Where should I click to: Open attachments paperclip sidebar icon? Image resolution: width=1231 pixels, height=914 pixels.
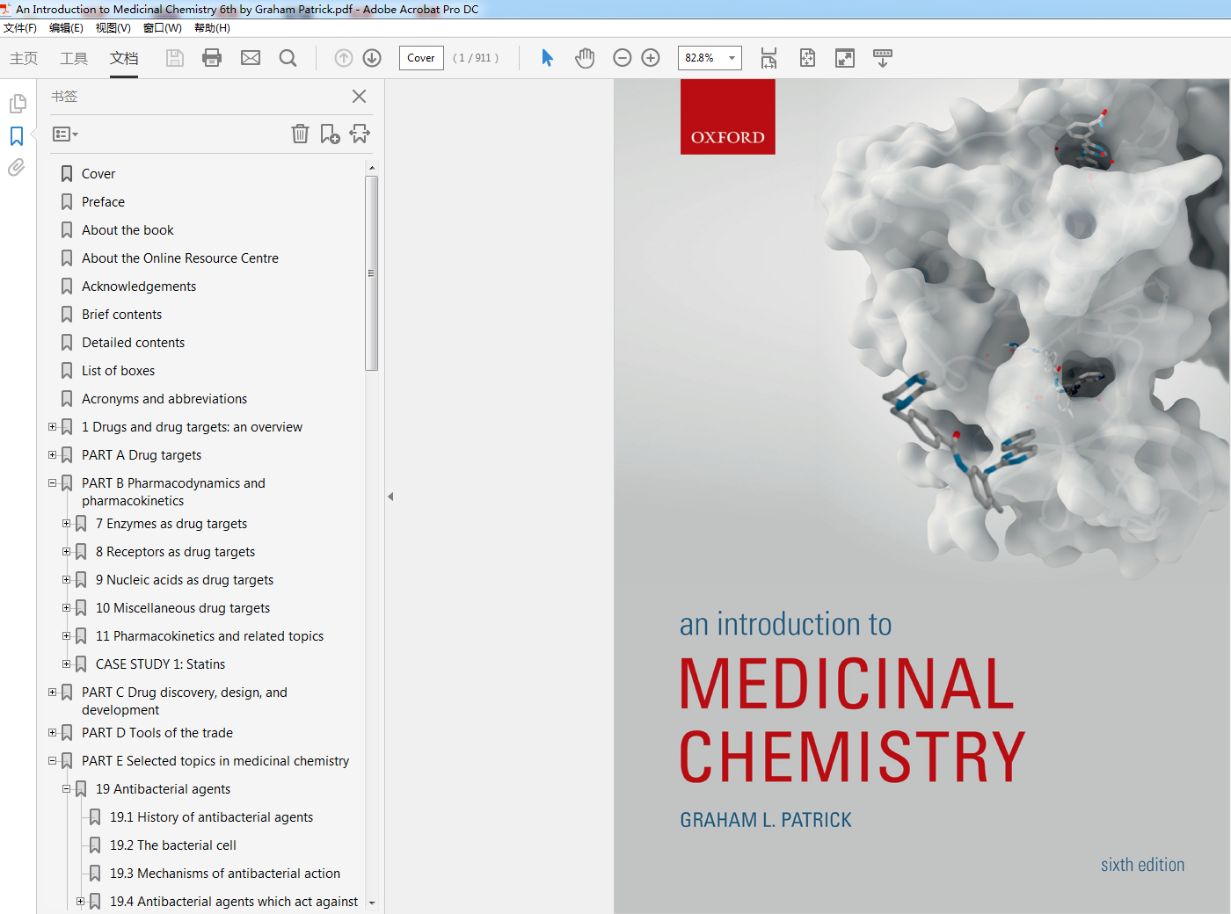pyautogui.click(x=17, y=167)
